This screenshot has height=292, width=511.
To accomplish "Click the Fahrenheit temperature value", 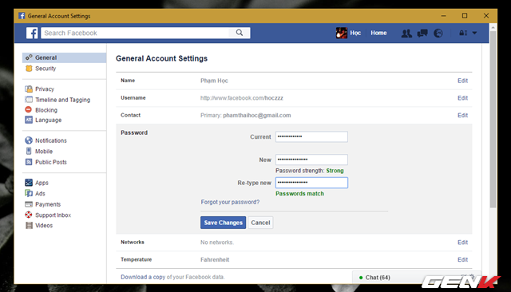I will (215, 259).
